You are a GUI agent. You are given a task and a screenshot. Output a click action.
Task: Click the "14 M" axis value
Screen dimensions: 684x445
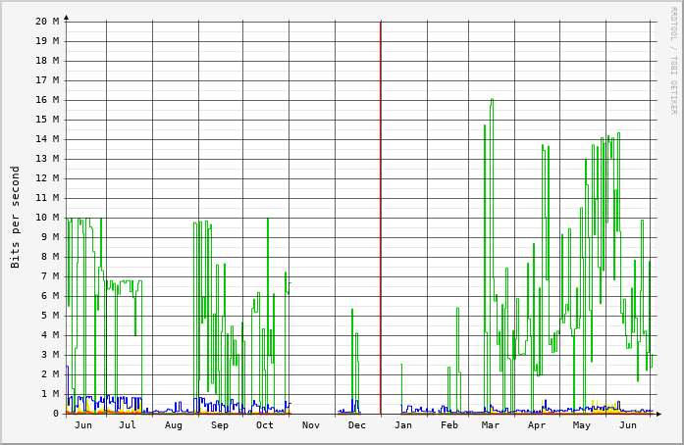point(47,139)
